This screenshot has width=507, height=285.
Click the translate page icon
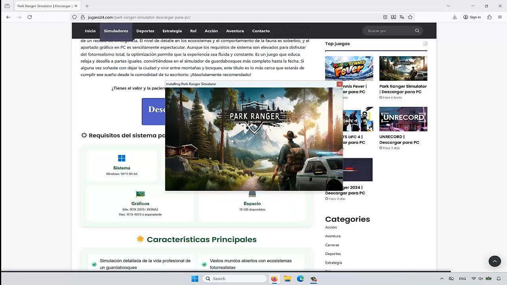click(402, 17)
